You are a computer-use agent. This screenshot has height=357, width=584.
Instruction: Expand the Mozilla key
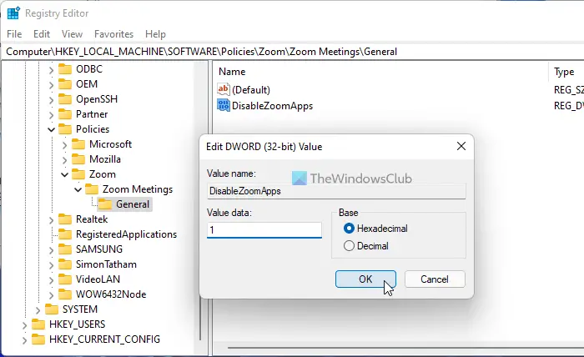point(64,159)
